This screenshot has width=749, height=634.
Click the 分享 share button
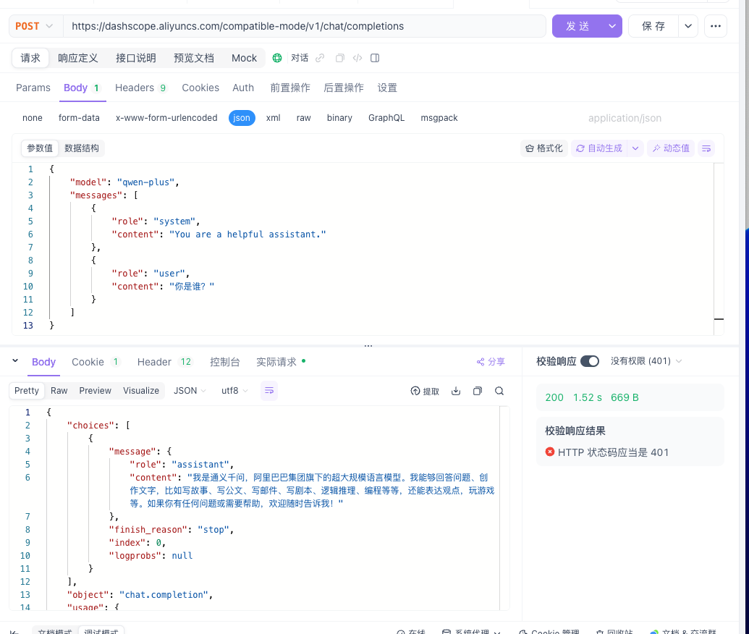[x=491, y=362]
